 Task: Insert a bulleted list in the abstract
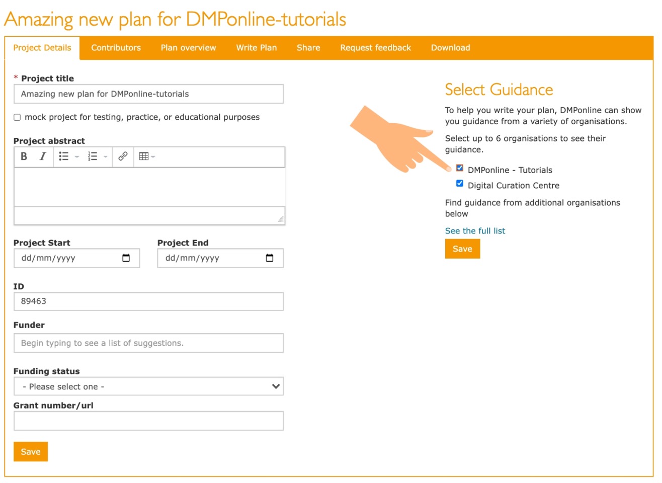pyautogui.click(x=64, y=156)
